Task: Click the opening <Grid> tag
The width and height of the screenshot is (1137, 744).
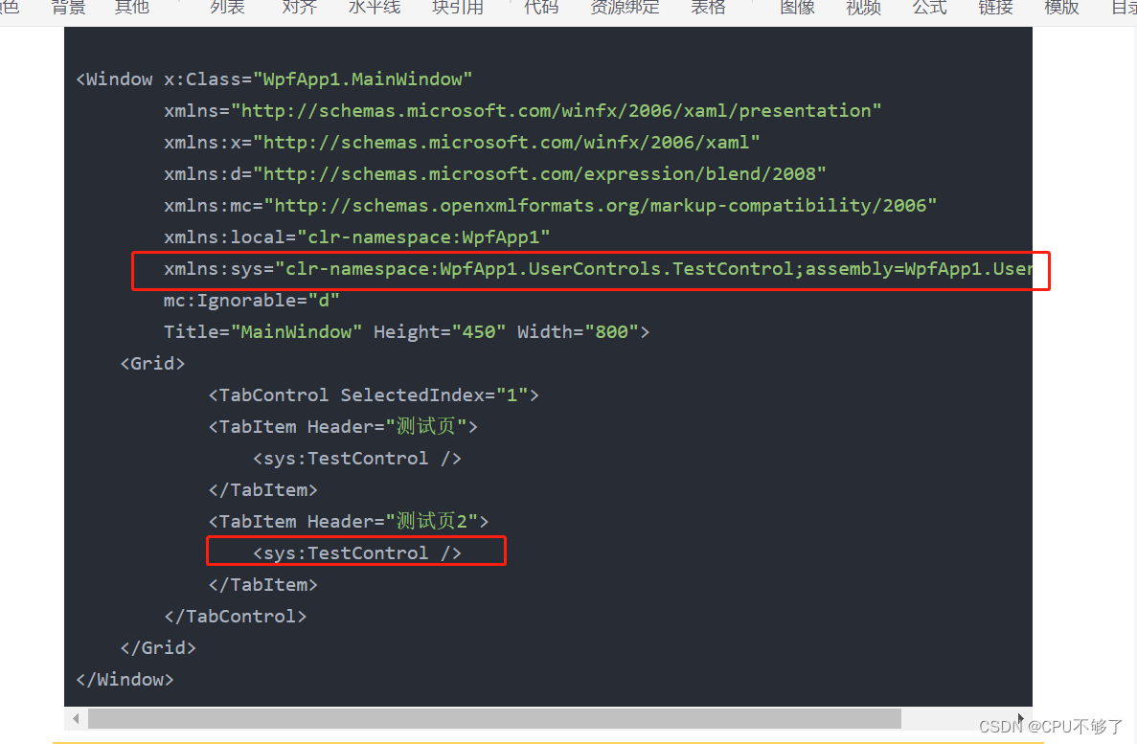Action: (152, 363)
